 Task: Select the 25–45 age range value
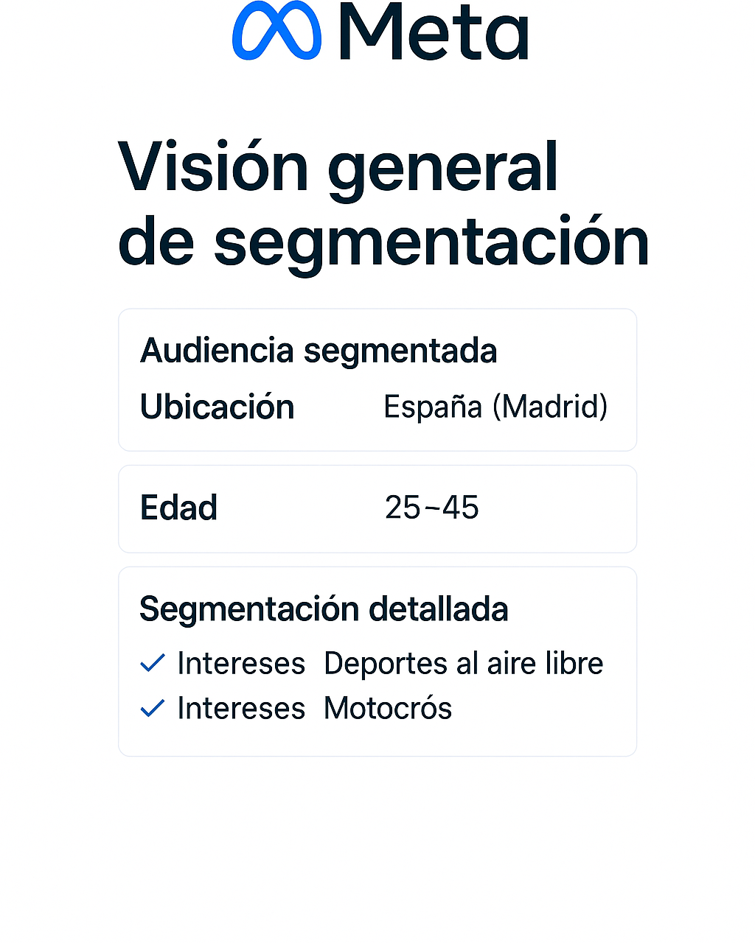432,508
